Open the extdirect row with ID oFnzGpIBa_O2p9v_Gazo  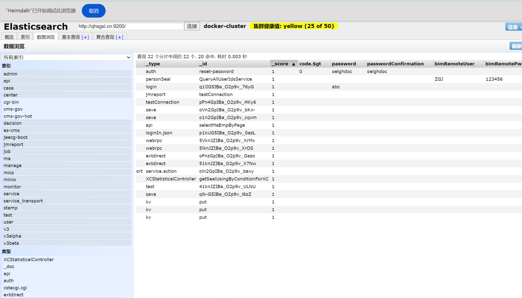[x=329, y=156]
